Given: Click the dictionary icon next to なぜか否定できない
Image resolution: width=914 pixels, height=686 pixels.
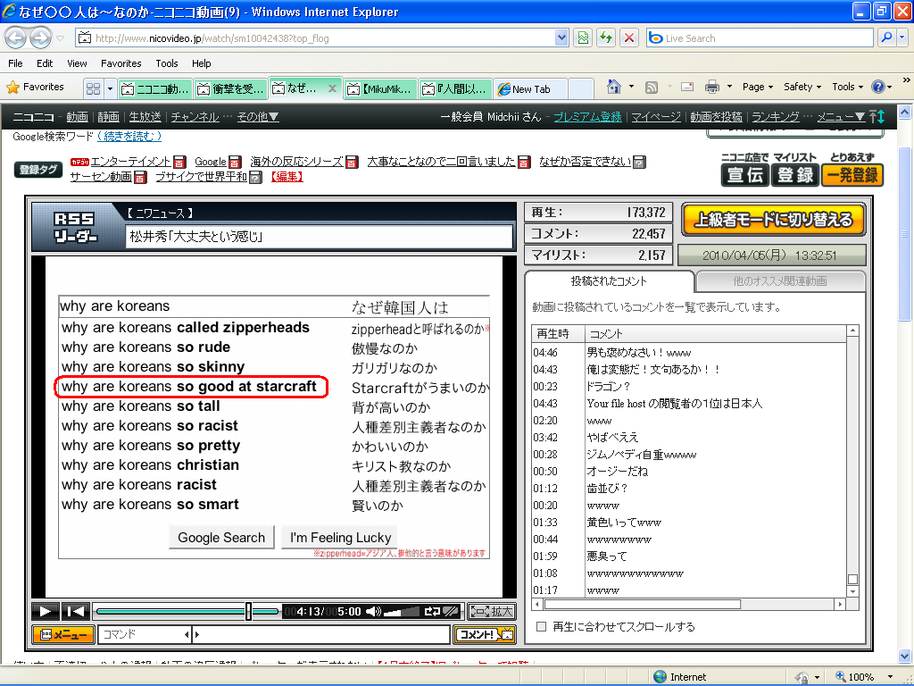Looking at the screenshot, I should coord(639,163).
